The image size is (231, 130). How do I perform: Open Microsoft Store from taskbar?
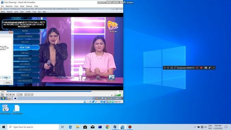coord(85,127)
